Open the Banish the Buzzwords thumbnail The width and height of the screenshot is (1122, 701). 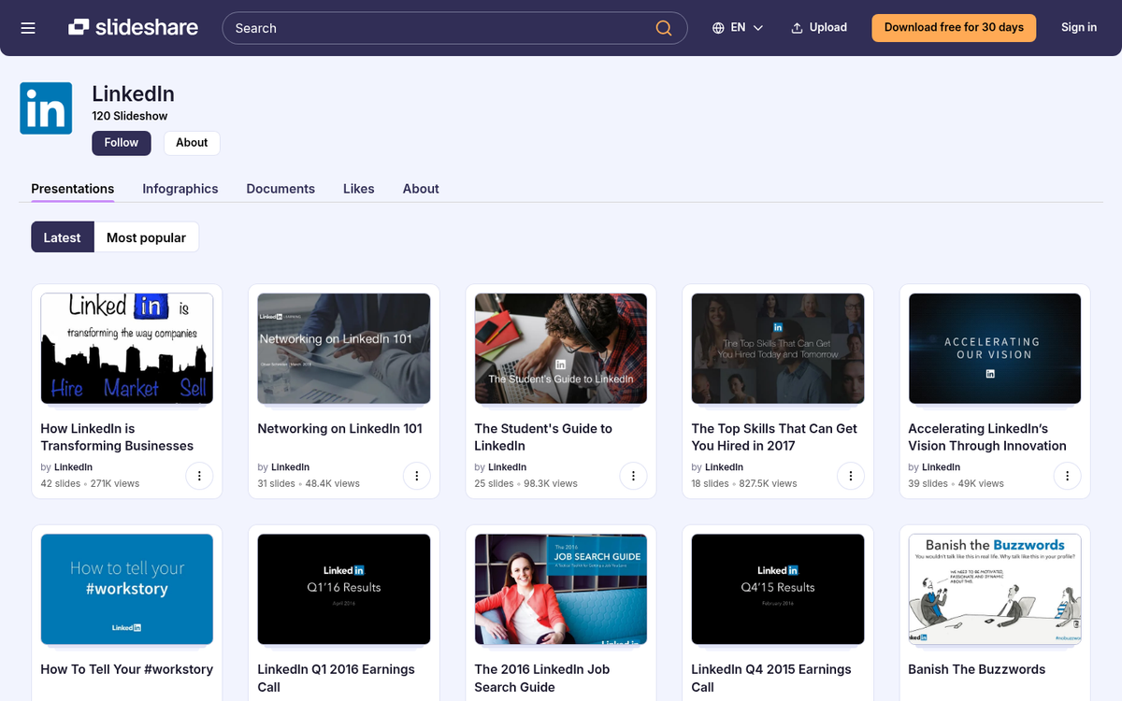(x=994, y=589)
